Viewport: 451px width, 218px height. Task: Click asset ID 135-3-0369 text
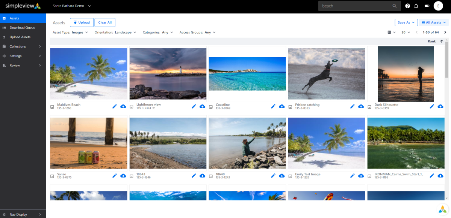(x=223, y=108)
